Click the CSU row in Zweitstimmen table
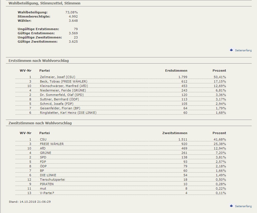This screenshot has height=213, width=257. coord(121,139)
